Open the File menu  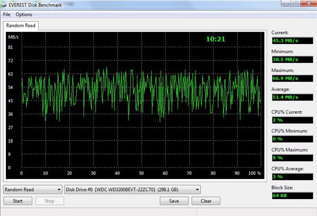7,15
